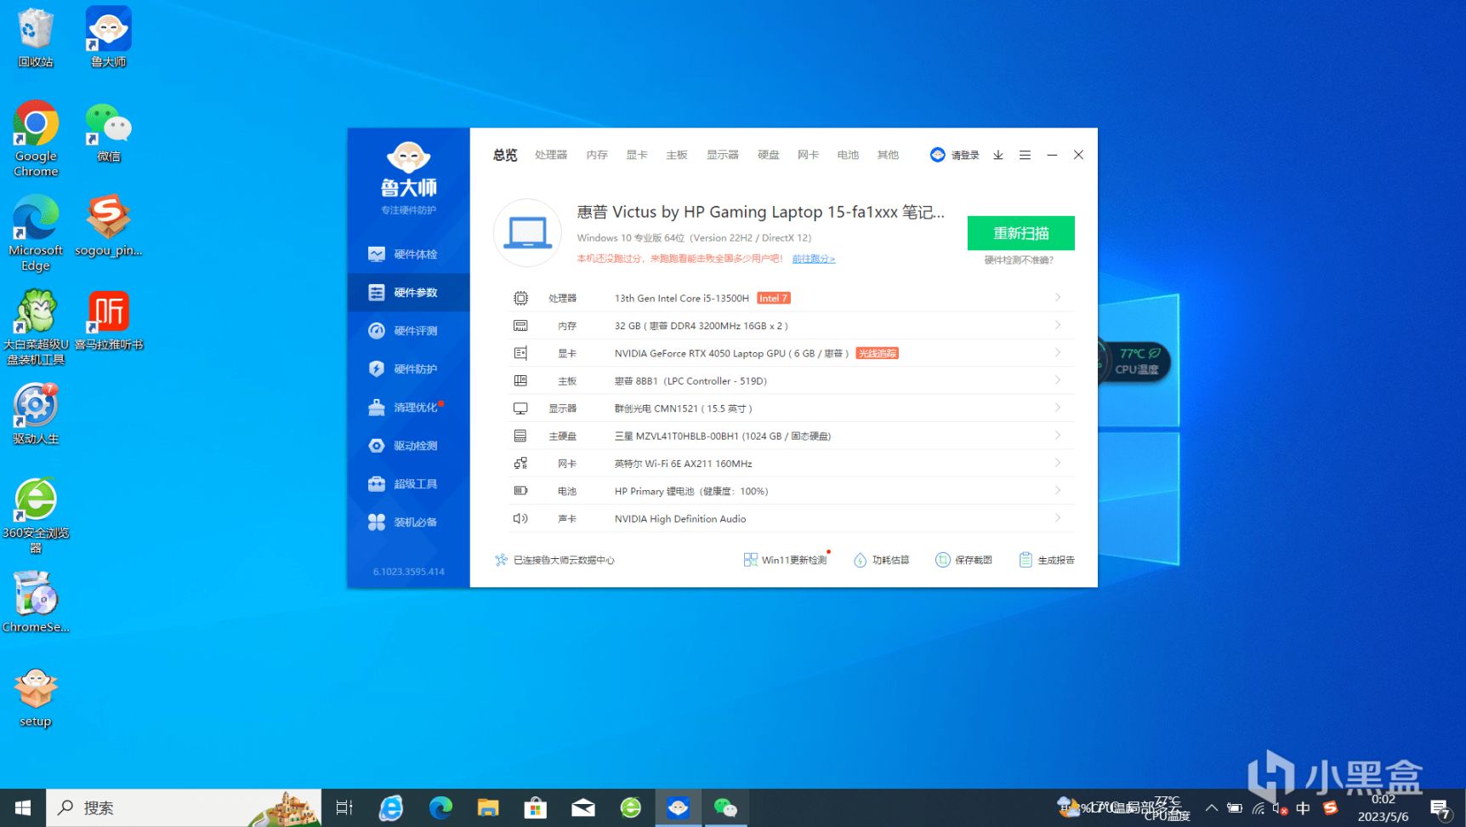Click the Intel 7 badge
This screenshot has width=1466, height=827.
coord(773,299)
